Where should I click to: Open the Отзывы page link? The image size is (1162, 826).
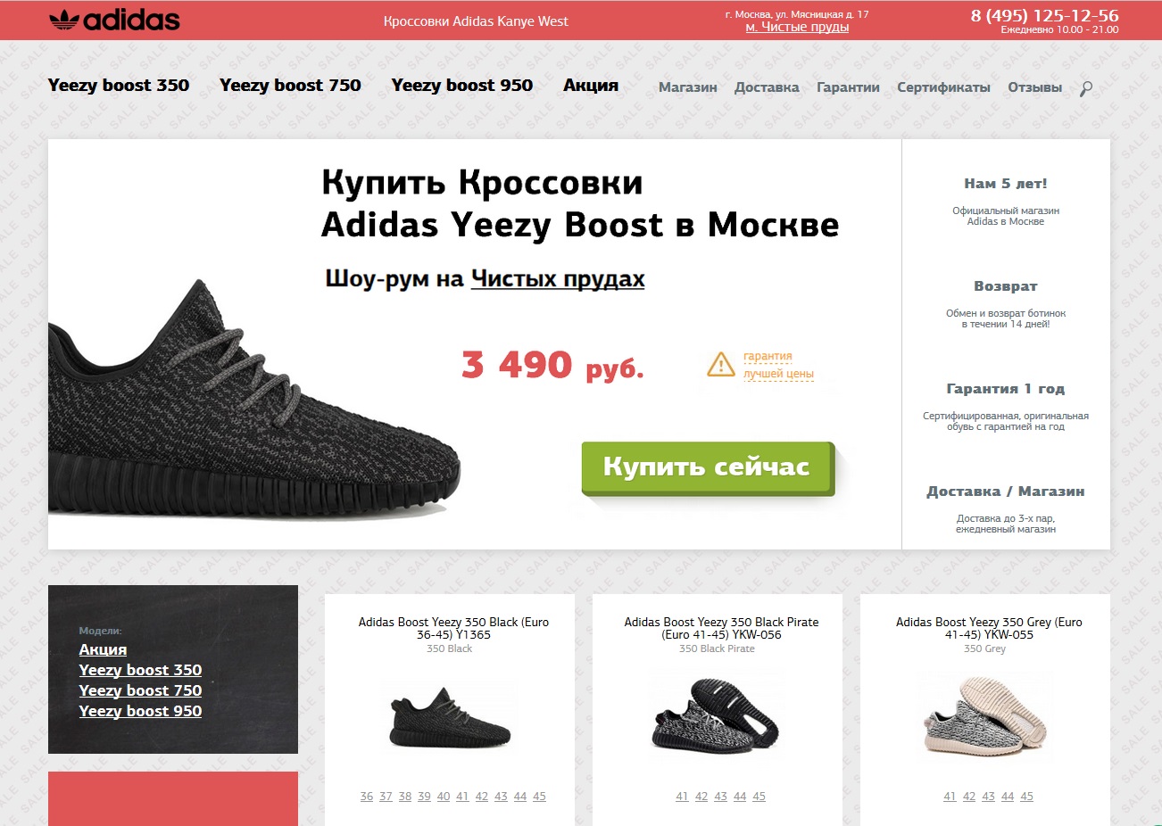click(x=1034, y=87)
